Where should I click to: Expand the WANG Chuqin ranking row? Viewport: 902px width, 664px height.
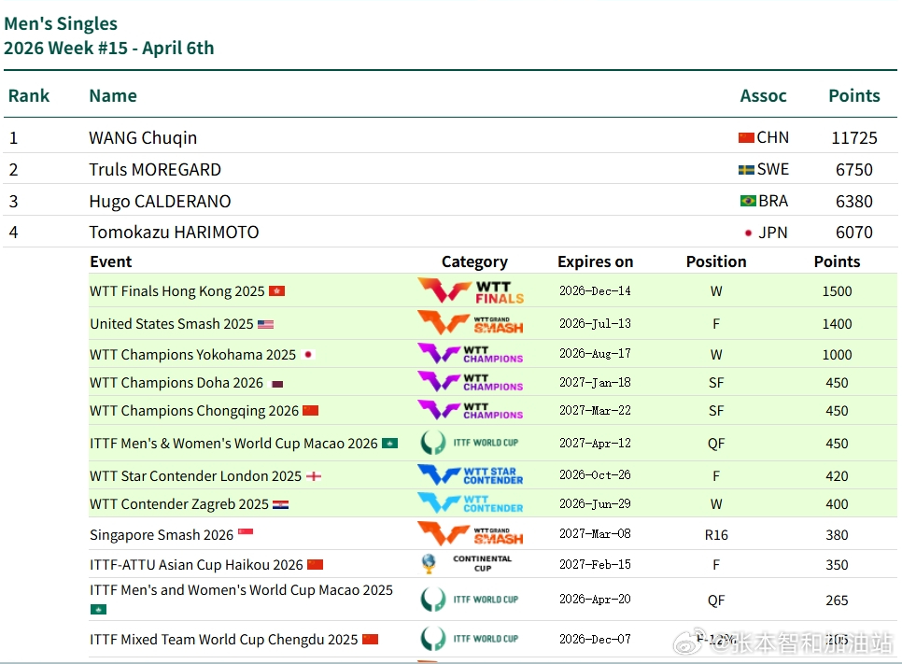143,138
